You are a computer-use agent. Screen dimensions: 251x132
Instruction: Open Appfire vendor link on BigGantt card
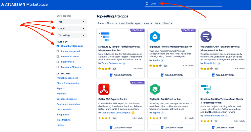(156, 113)
